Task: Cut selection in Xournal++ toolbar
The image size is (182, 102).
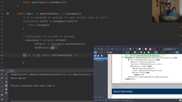Action: click(106, 49)
